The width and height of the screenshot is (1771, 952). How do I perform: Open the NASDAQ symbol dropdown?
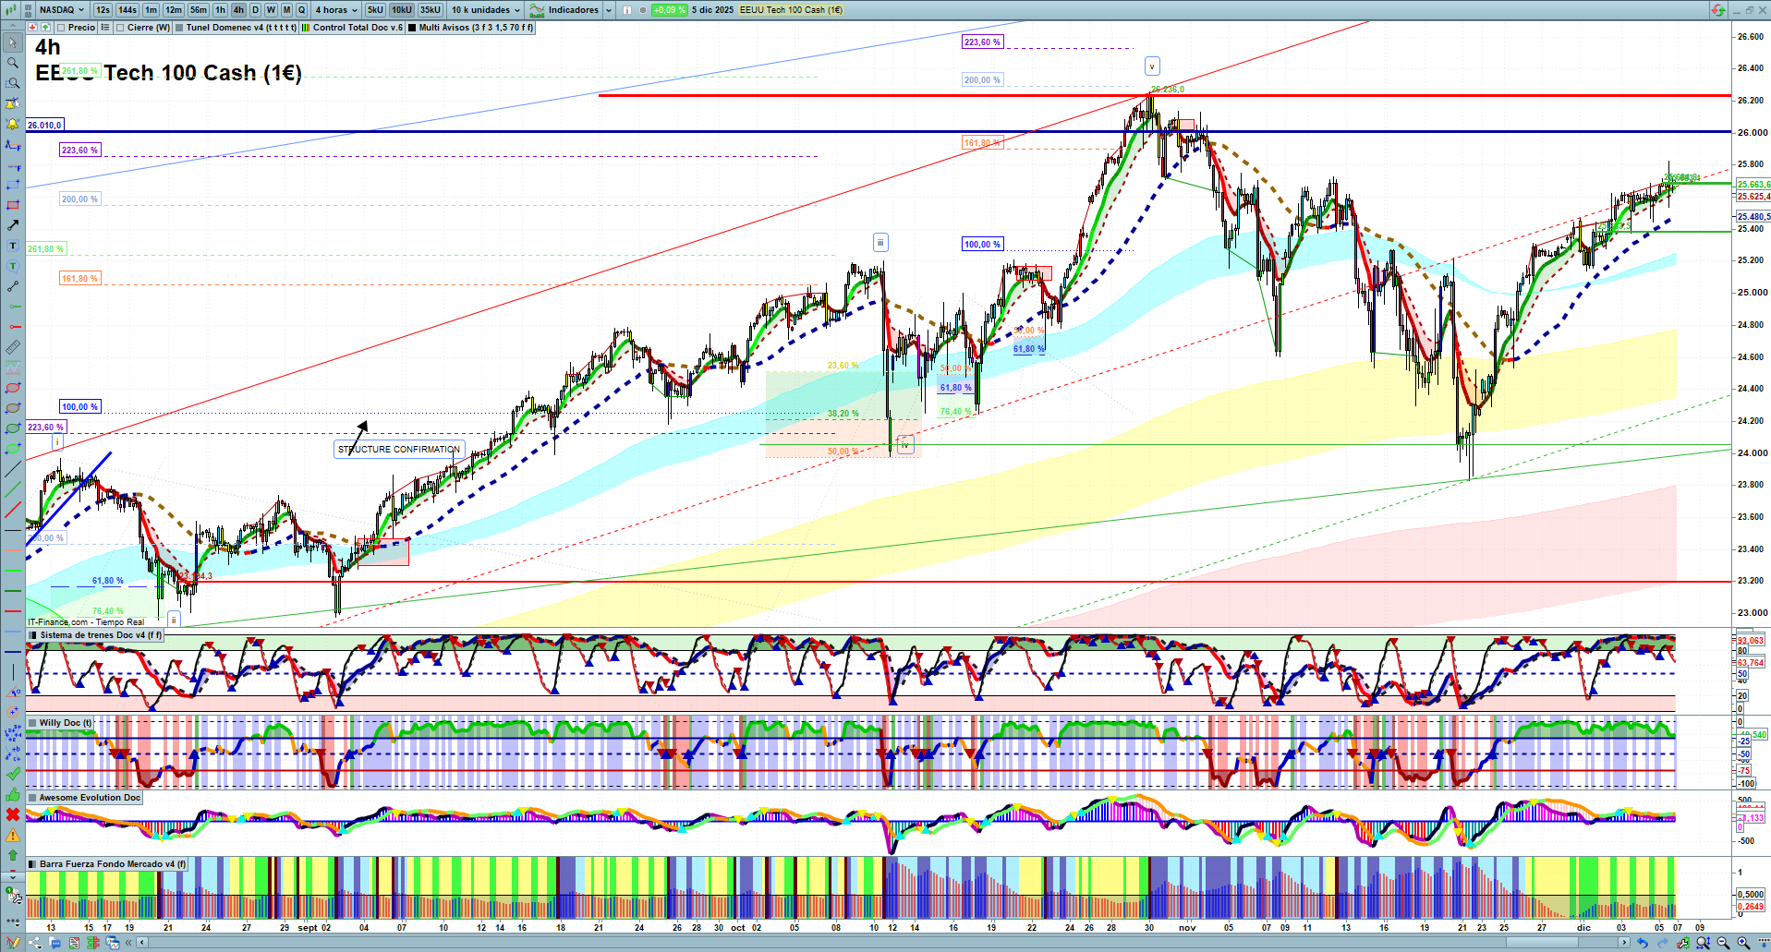click(x=61, y=10)
